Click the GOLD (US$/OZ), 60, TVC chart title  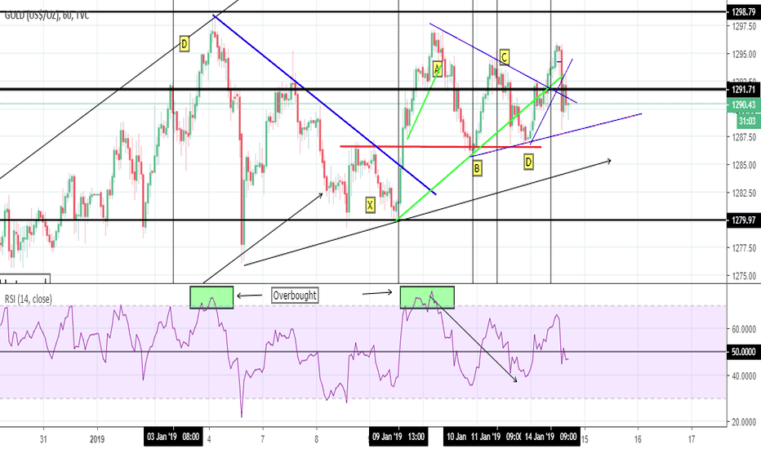47,16
